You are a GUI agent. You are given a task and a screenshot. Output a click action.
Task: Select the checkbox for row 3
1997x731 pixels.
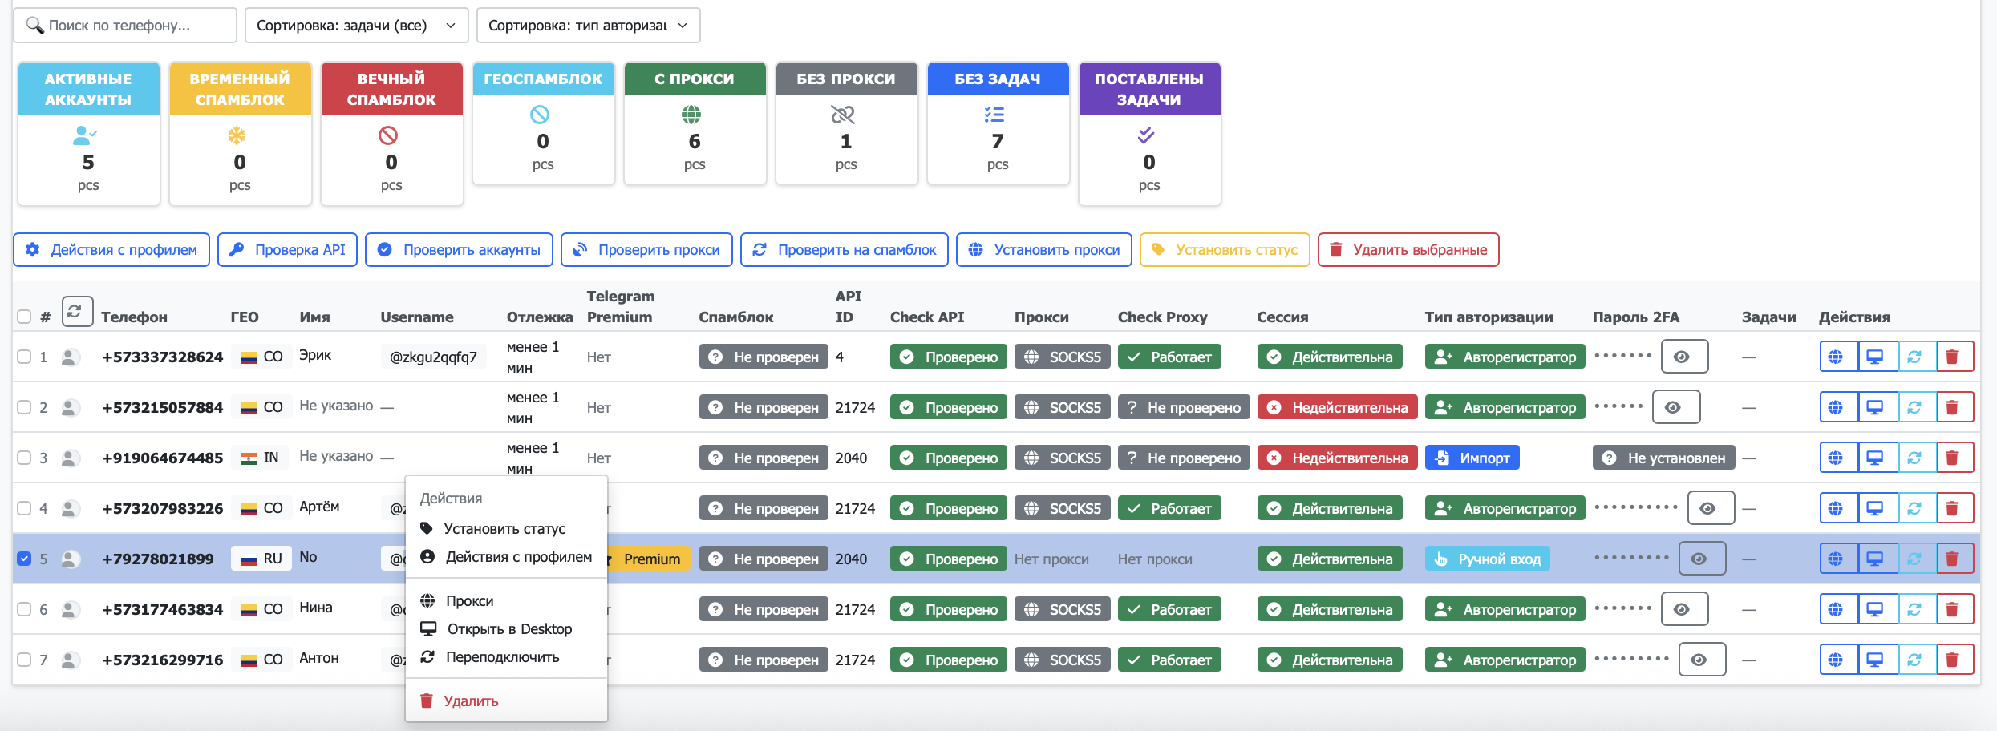pyautogui.click(x=24, y=458)
